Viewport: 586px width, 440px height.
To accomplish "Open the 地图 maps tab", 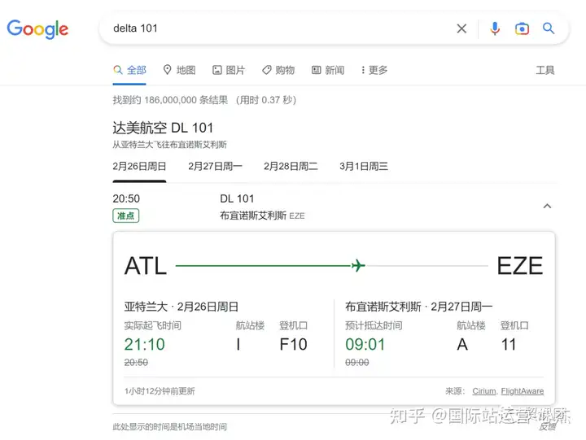I will click(179, 70).
